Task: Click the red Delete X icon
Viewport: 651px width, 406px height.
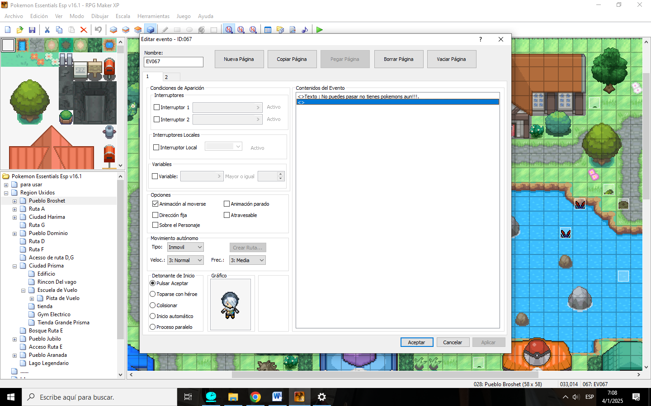Action: point(84,30)
